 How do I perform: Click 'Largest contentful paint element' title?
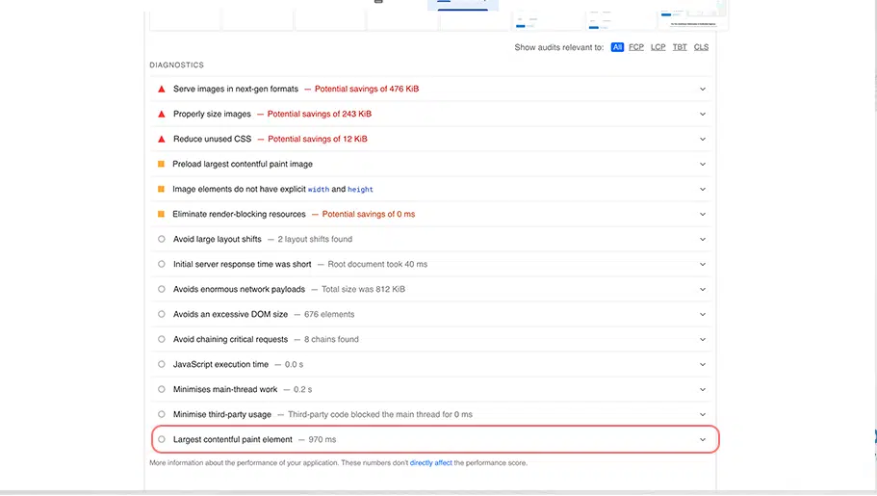tap(232, 439)
